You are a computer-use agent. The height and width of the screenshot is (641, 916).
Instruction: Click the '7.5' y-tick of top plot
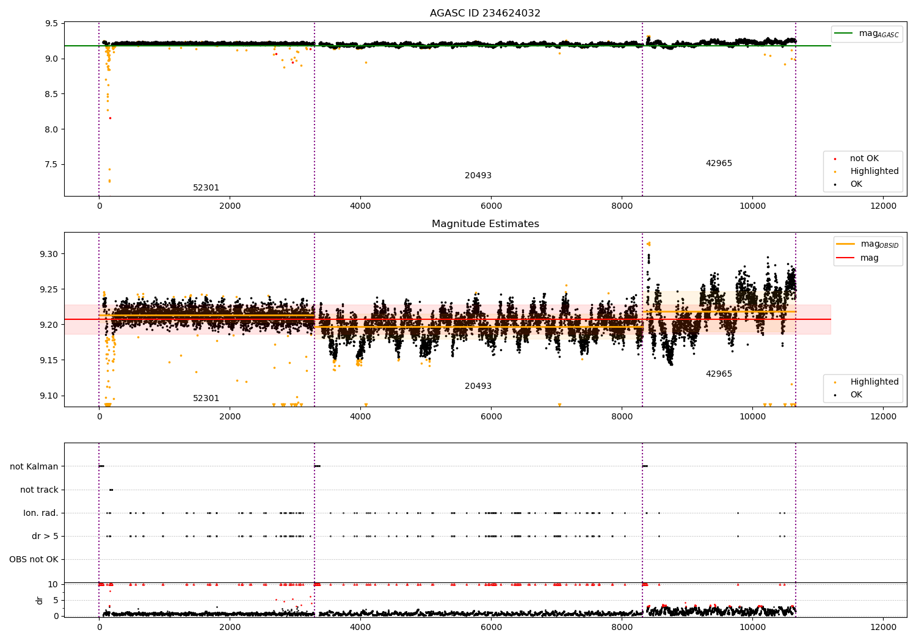52,165
